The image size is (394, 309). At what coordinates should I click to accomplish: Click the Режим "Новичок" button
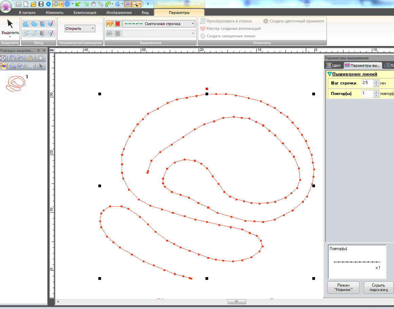[x=343, y=287]
